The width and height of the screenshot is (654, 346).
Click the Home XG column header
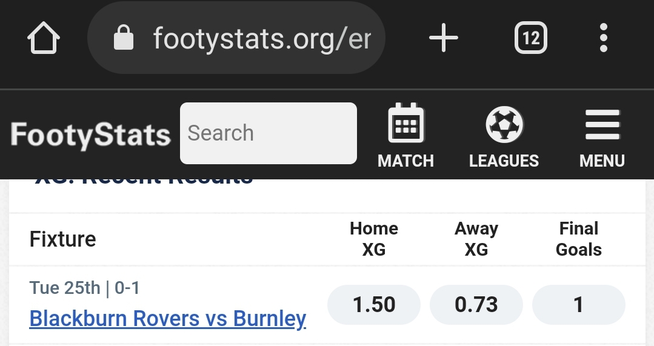click(x=374, y=239)
